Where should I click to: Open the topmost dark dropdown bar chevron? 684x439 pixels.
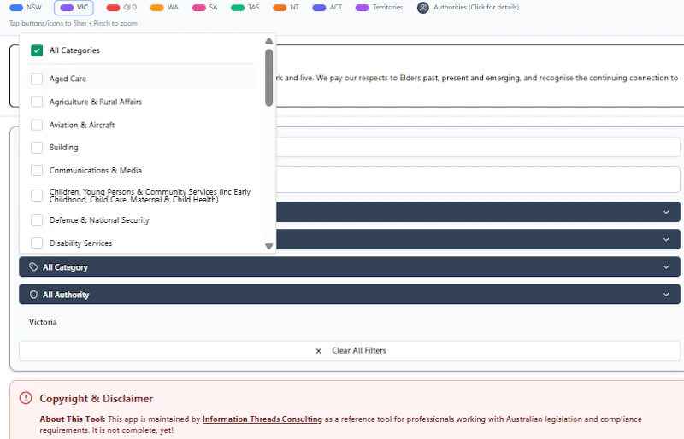(666, 212)
